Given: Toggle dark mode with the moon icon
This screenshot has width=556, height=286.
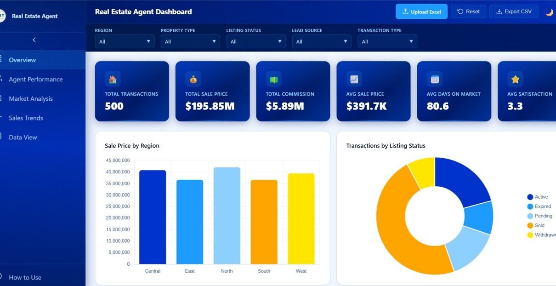Looking at the screenshot, I should point(549,12).
